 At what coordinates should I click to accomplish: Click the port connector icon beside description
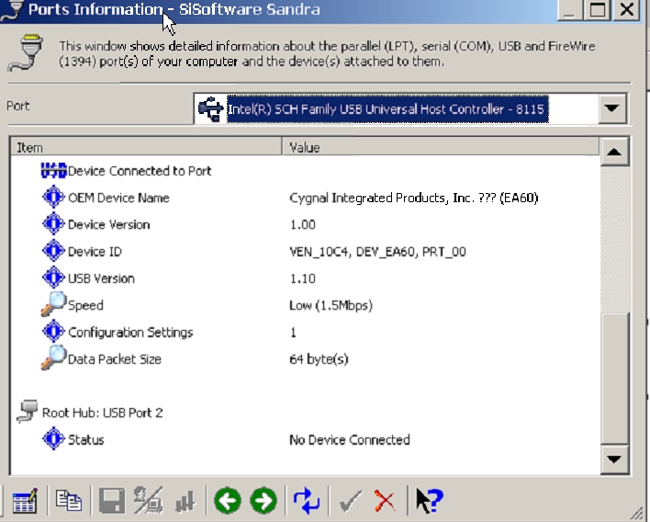[x=26, y=53]
